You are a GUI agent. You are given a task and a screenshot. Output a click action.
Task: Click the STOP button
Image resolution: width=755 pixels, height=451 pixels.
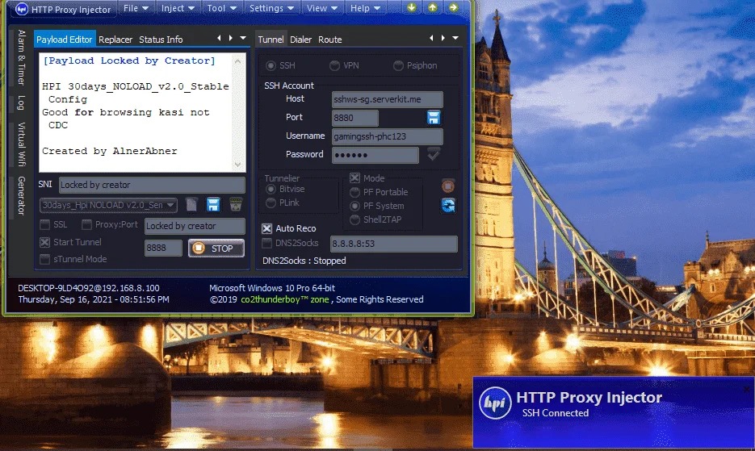pos(216,248)
